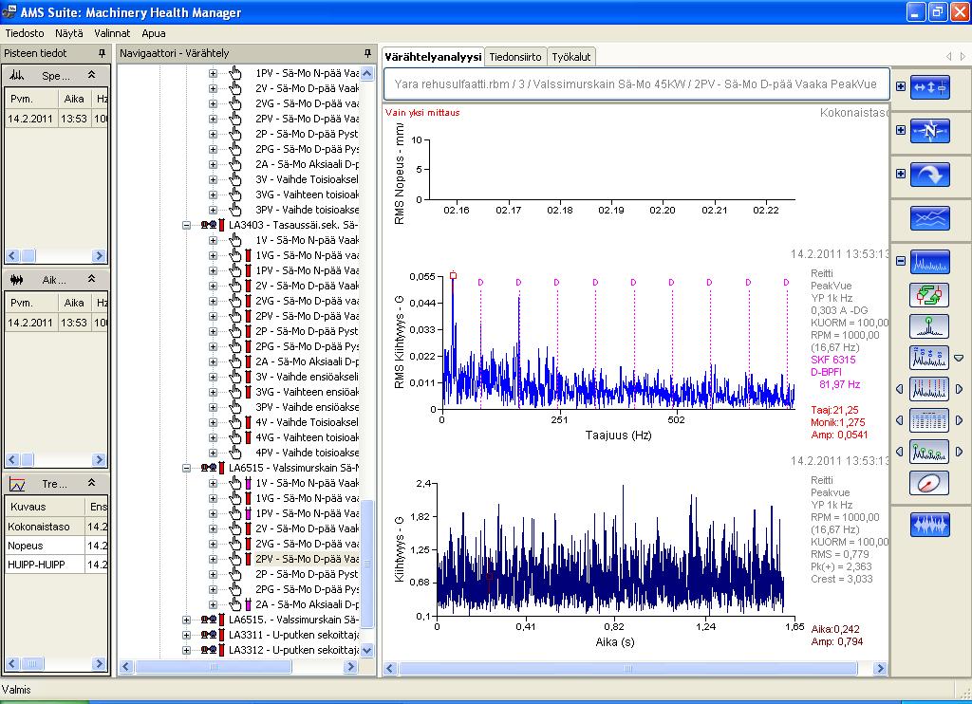Click the trend chart icon in Tre... header
The width and height of the screenshot is (972, 704).
point(17,484)
